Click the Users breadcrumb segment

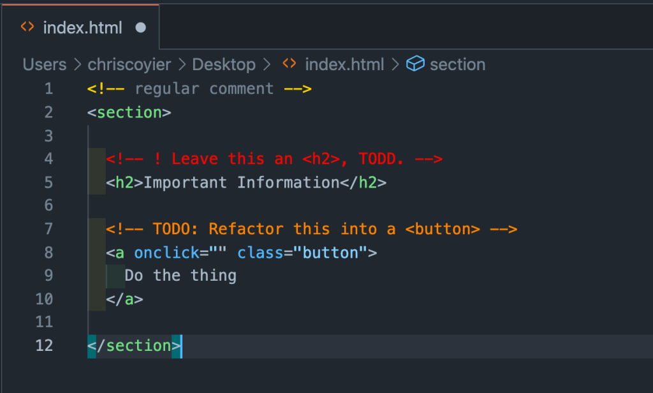pos(44,64)
